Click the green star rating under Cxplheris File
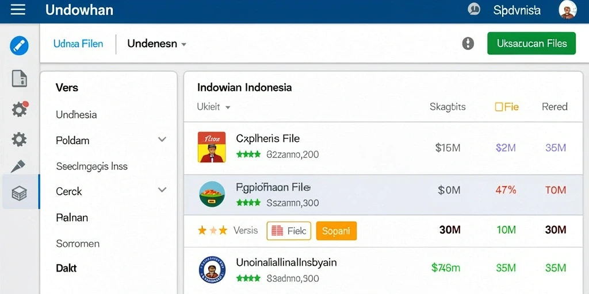 248,154
